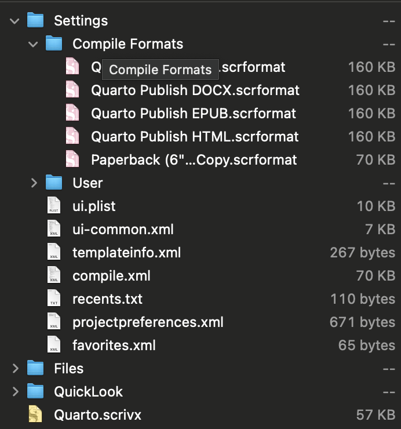This screenshot has height=429, width=401.
Task: Click the Compile Formats tooltip label
Action: (160, 70)
